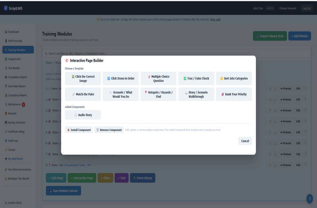The width and height of the screenshot is (317, 208).
Task: Click the ScriptLMS logo icon
Action: tap(6, 8)
